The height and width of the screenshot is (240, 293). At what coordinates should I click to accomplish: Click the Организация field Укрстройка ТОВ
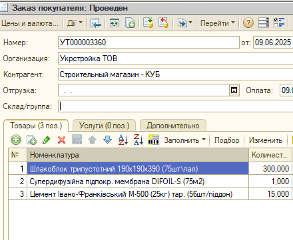tap(175, 59)
